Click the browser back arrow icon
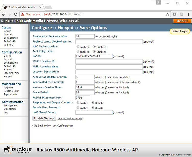192x157 pixels. click(4, 14)
